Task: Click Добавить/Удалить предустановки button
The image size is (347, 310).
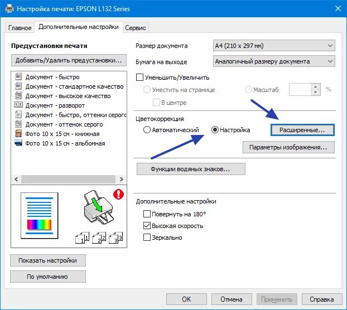Action: coord(69,60)
